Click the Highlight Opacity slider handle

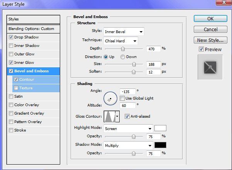pos(134,137)
